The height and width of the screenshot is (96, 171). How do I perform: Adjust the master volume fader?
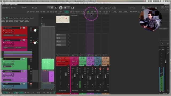[166, 61]
